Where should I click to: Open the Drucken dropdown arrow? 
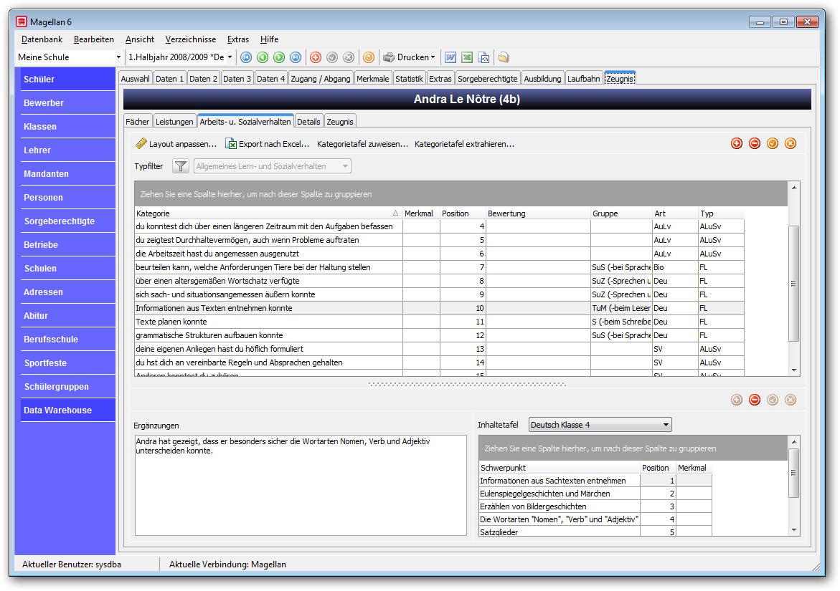click(433, 57)
